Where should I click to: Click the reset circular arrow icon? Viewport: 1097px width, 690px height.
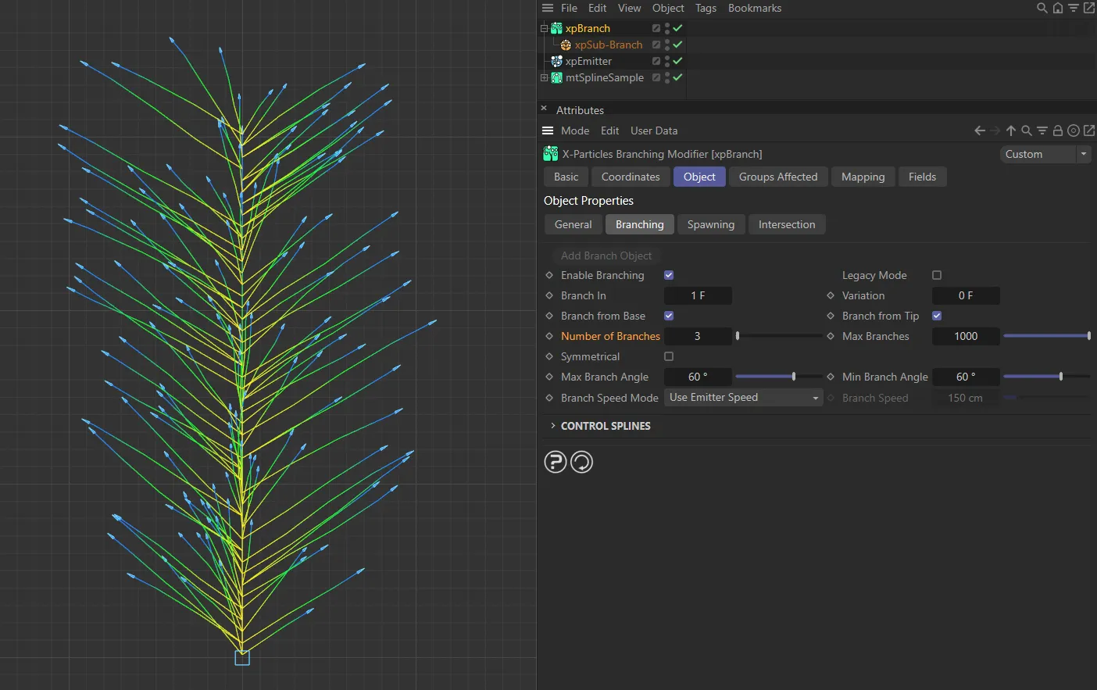tap(582, 463)
